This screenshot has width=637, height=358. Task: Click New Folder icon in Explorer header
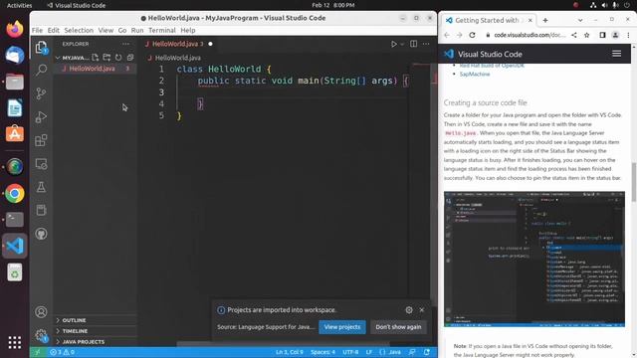pyautogui.click(x=106, y=58)
